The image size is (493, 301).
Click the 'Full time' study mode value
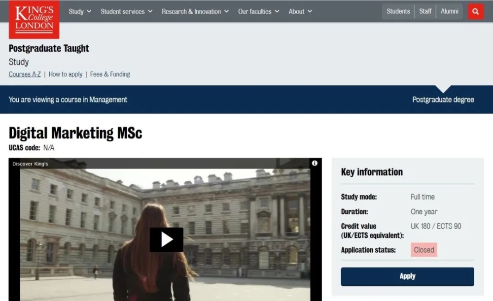click(423, 197)
